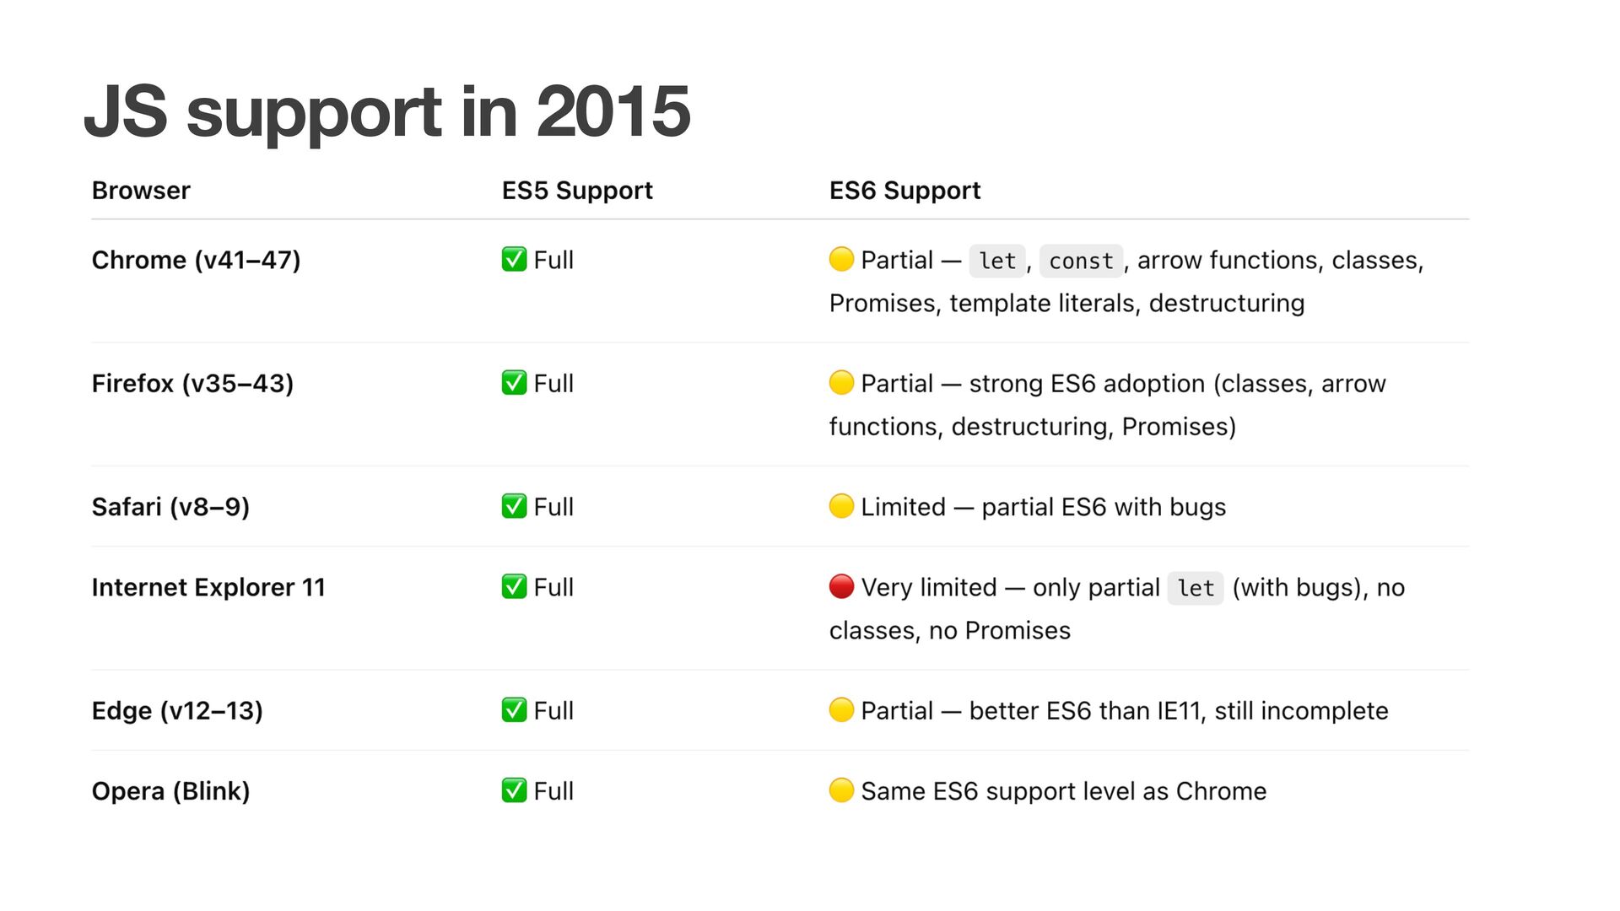Image resolution: width=1620 pixels, height=911 pixels.
Task: Click the green checkbox in the Safari row
Action: [514, 506]
